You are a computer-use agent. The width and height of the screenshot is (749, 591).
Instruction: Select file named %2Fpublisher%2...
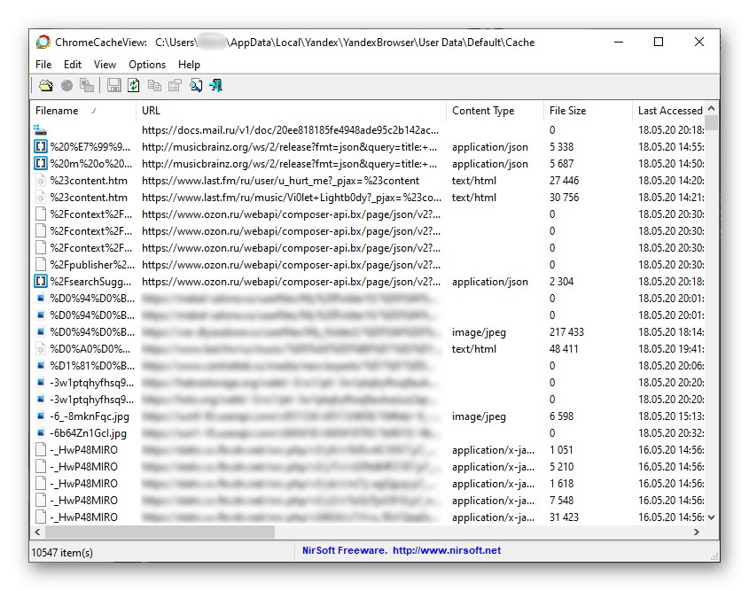pos(92,264)
